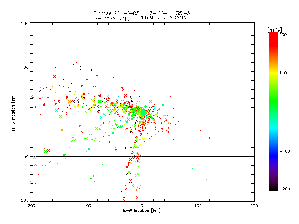The height and width of the screenshot is (224, 299).
Task: Click the colorbar label '100'
Action: 283,73
